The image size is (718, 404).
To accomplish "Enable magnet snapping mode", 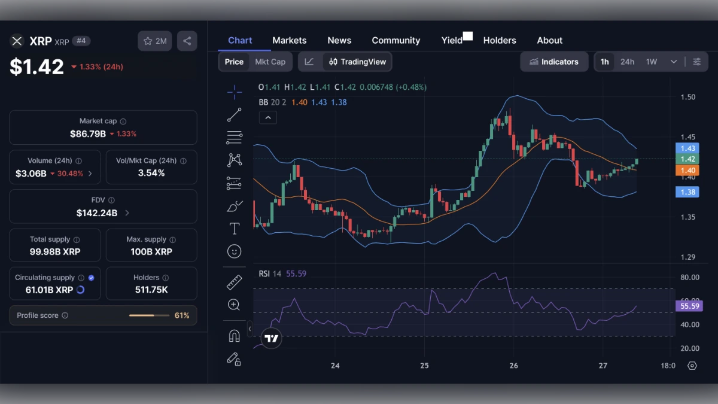I will point(234,335).
